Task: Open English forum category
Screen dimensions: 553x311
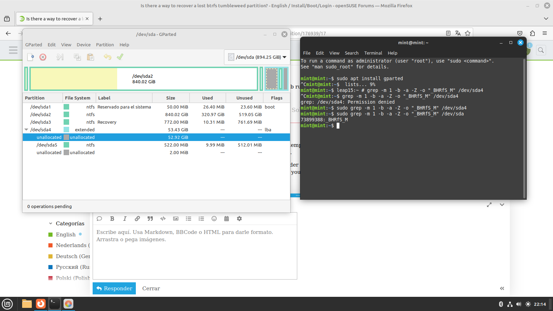Action: point(66,234)
